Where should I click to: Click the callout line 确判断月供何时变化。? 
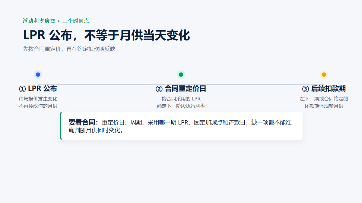click(96, 131)
